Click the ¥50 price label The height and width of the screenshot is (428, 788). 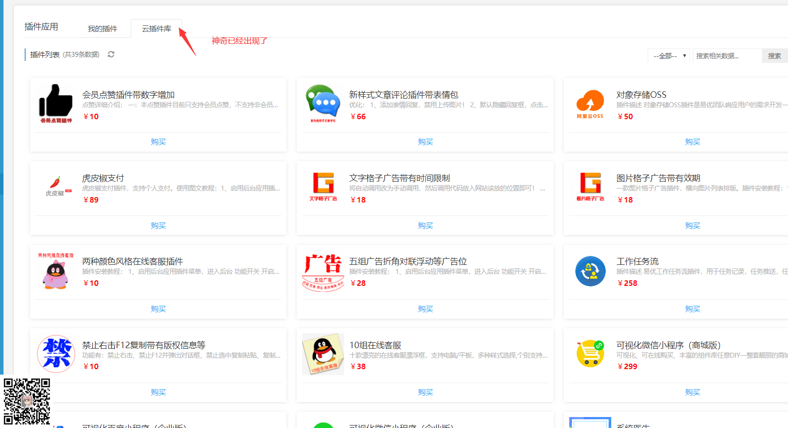click(625, 117)
